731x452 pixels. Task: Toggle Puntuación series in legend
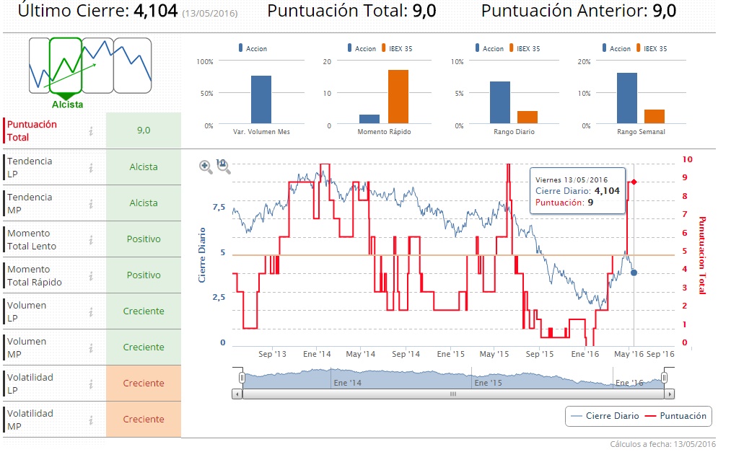pos(675,416)
